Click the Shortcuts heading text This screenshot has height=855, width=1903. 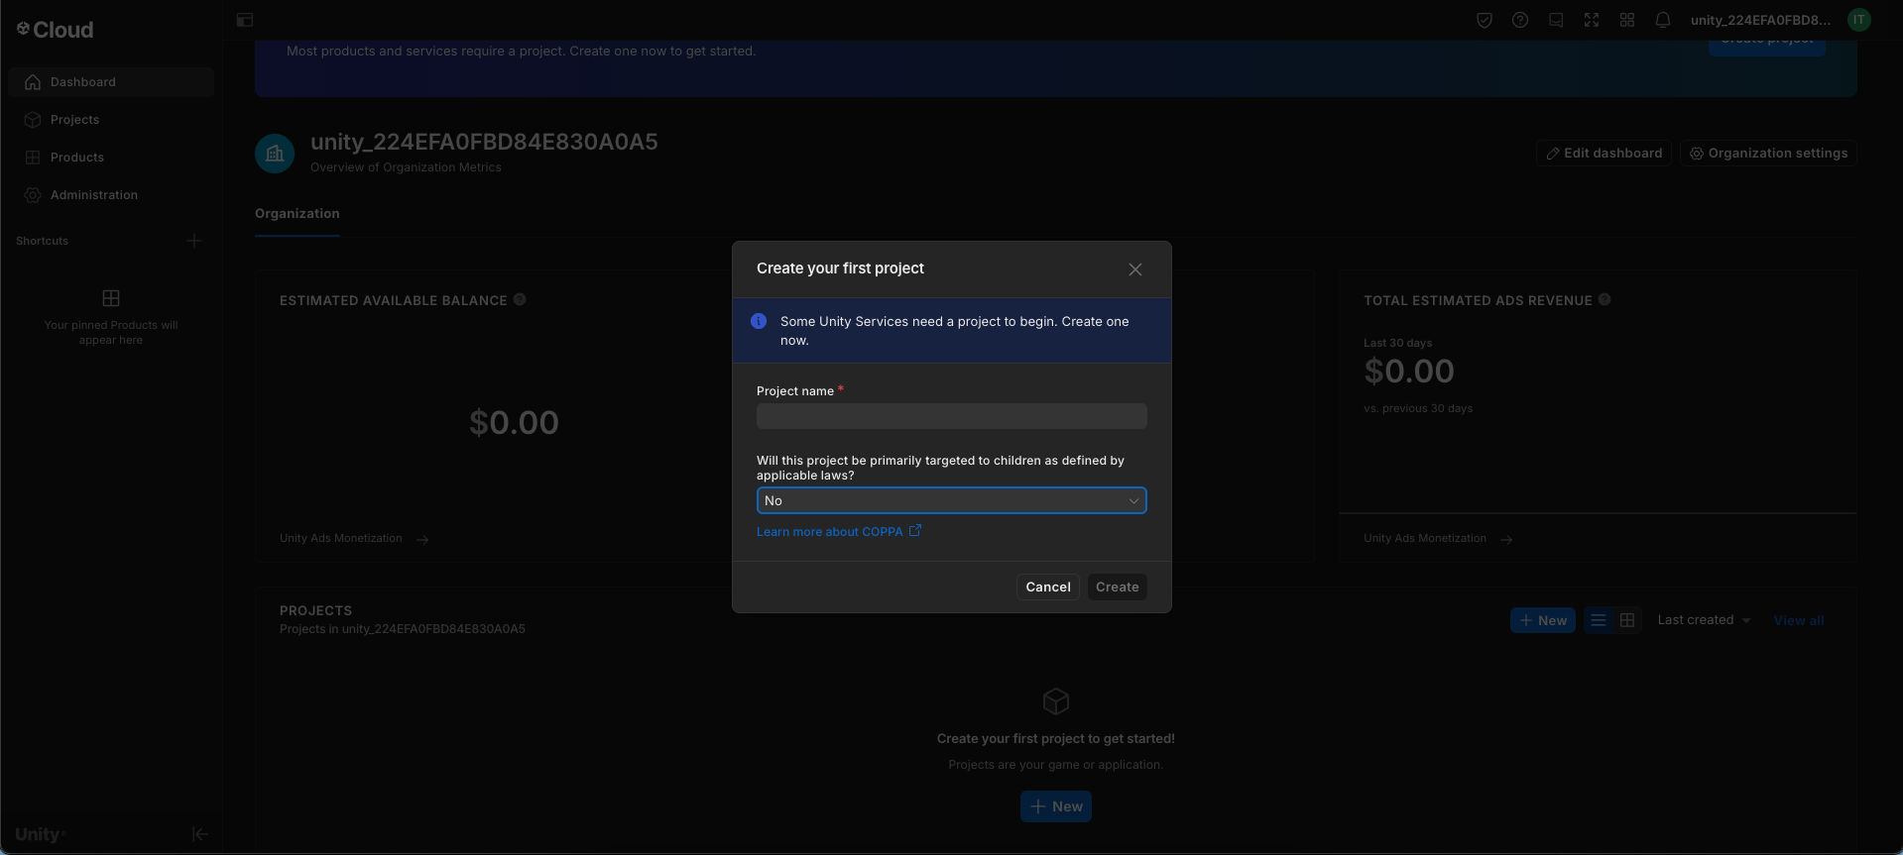[43, 241]
